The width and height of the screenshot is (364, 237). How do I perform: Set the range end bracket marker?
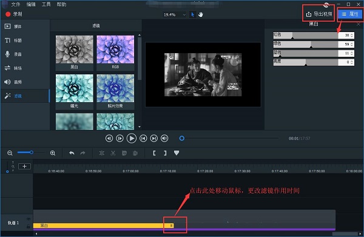(165, 153)
